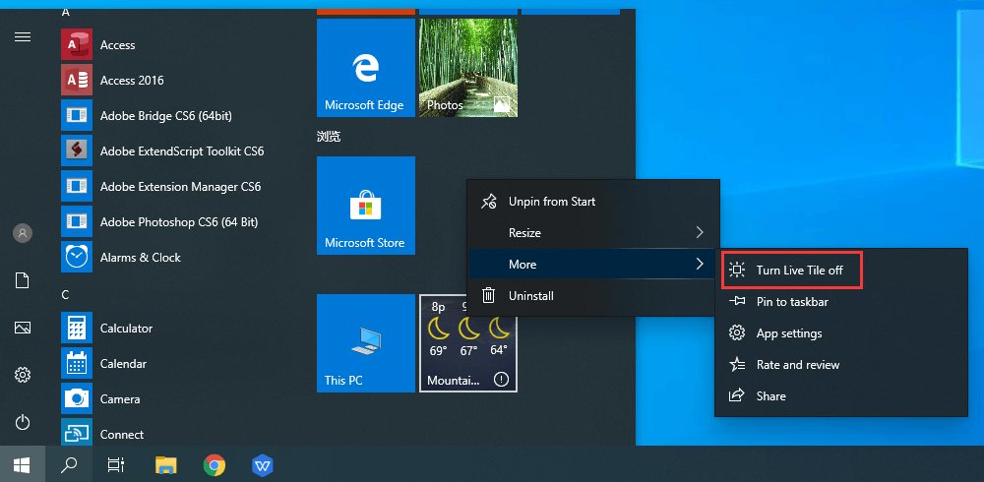Open taskbar Search magnifier
984x482 pixels.
[x=69, y=464]
